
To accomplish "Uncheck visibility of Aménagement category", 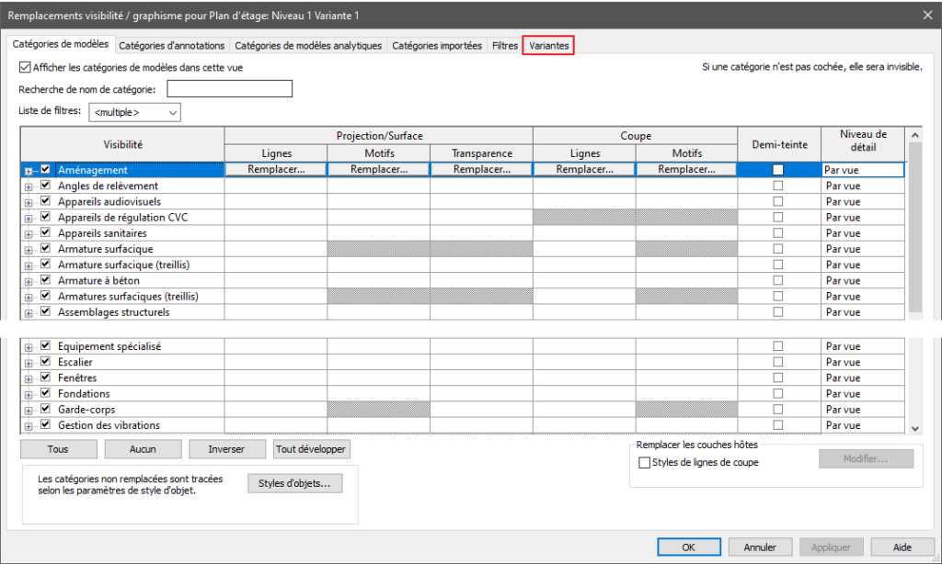I will click(x=45, y=170).
